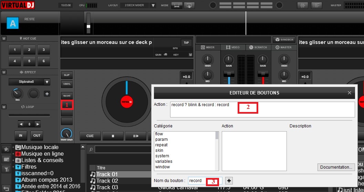Viewport: 364px width, 192px height.
Task: Expand Musique en ligne folder
Action: pyautogui.click(x=13, y=154)
